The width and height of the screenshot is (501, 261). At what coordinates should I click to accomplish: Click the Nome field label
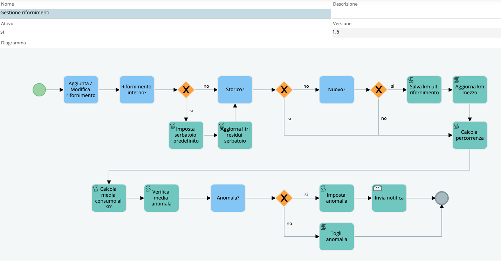coord(7,4)
